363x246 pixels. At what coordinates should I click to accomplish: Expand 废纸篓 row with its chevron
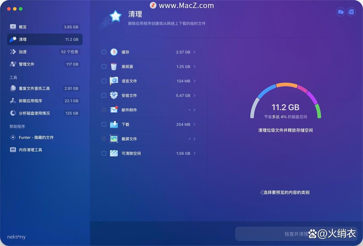194,66
